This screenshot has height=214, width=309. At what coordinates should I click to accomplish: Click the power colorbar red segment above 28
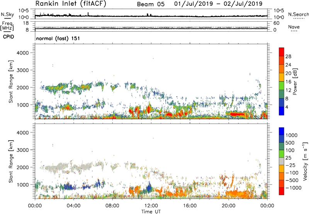pos(282,52)
